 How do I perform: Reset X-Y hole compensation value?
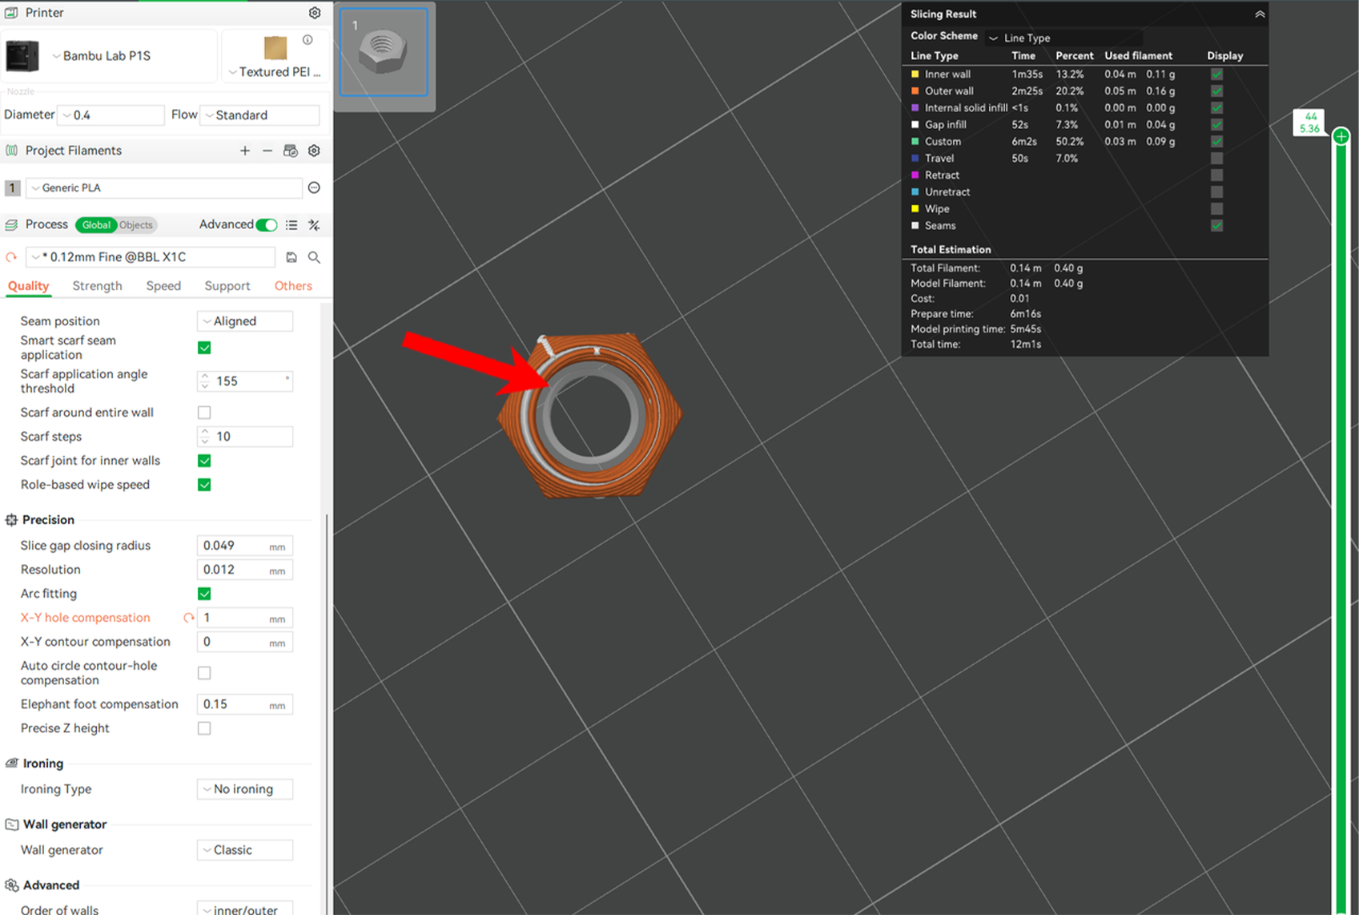click(x=189, y=618)
